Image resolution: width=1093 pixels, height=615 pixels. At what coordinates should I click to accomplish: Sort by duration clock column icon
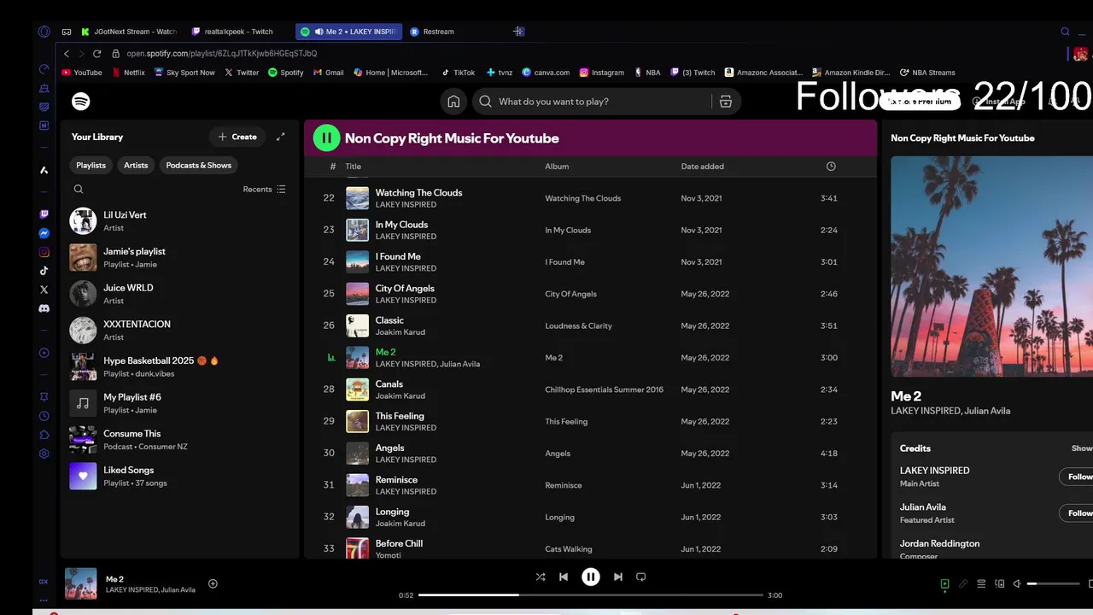point(831,167)
